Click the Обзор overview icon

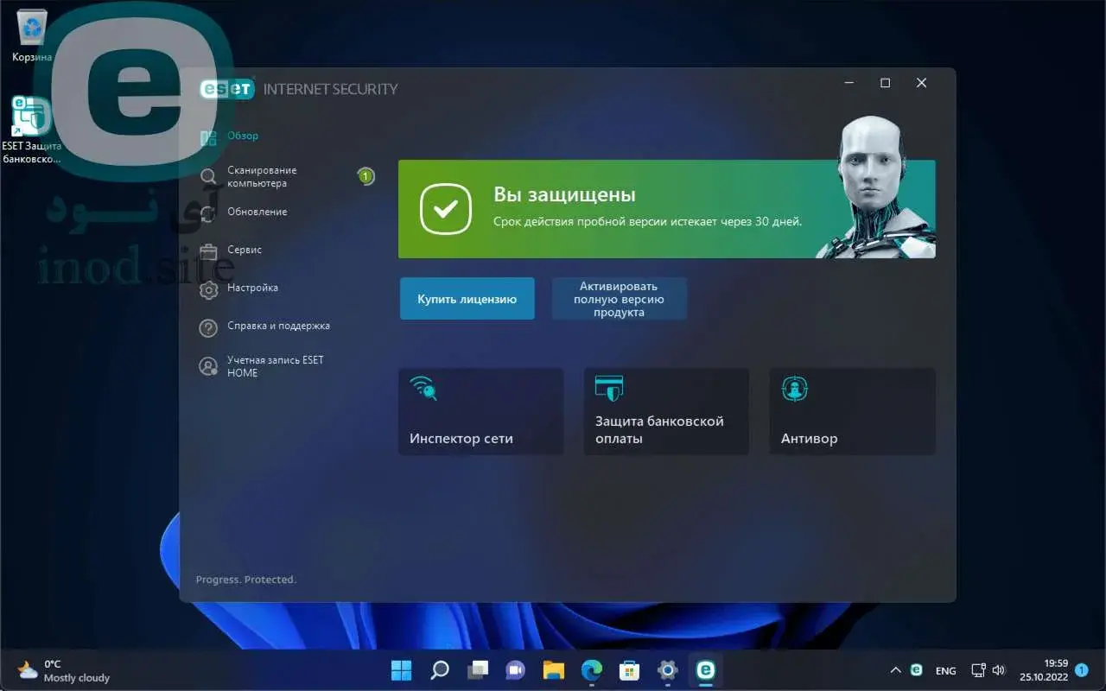tap(208, 137)
